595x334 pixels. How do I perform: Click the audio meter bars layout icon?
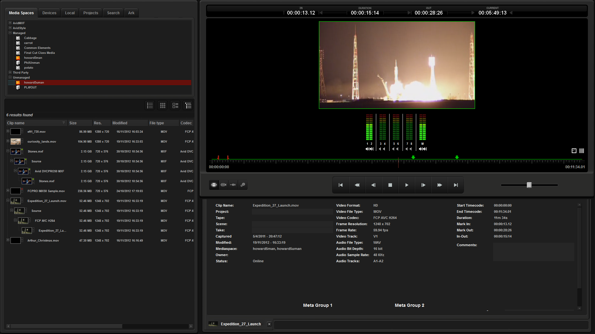[582, 151]
